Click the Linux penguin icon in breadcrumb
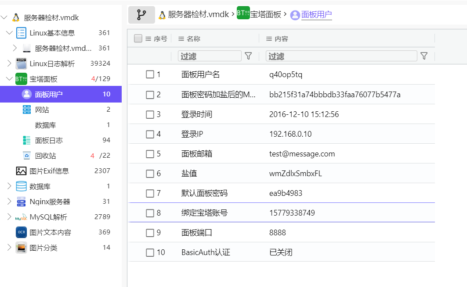The height and width of the screenshot is (287, 467). click(162, 15)
